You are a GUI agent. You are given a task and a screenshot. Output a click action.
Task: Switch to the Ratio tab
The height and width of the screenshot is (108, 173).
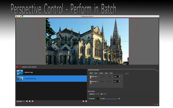106,73
